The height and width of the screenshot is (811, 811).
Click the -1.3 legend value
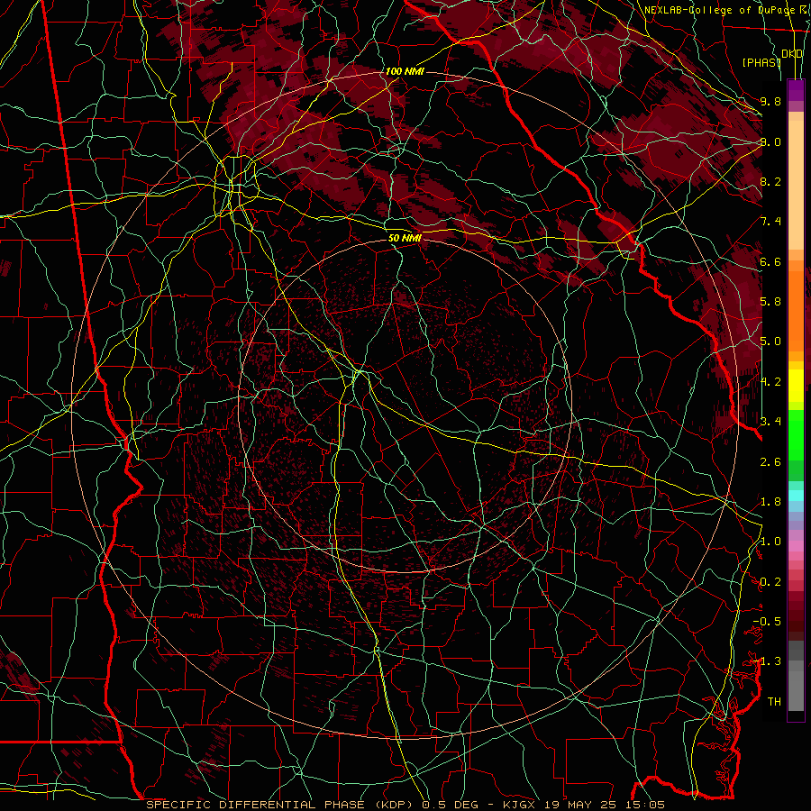(x=767, y=661)
